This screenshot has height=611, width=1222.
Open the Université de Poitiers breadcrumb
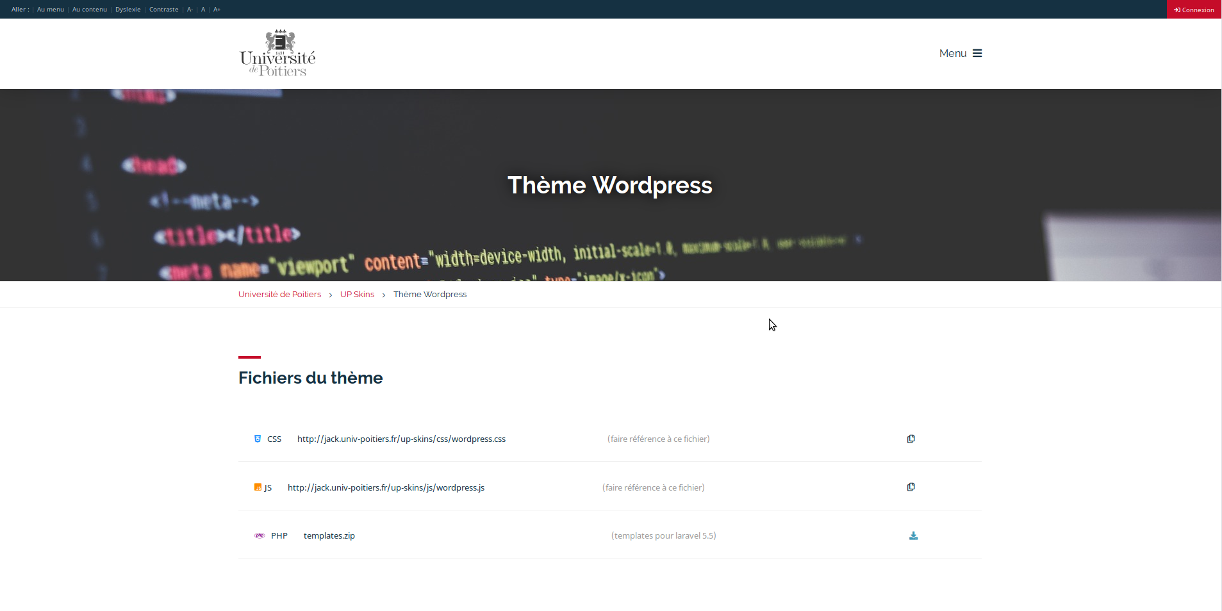tap(279, 294)
